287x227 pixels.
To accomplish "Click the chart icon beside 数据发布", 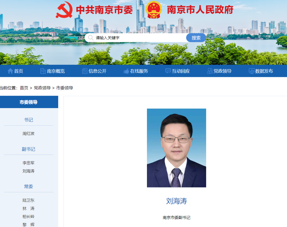I will (x=251, y=71).
